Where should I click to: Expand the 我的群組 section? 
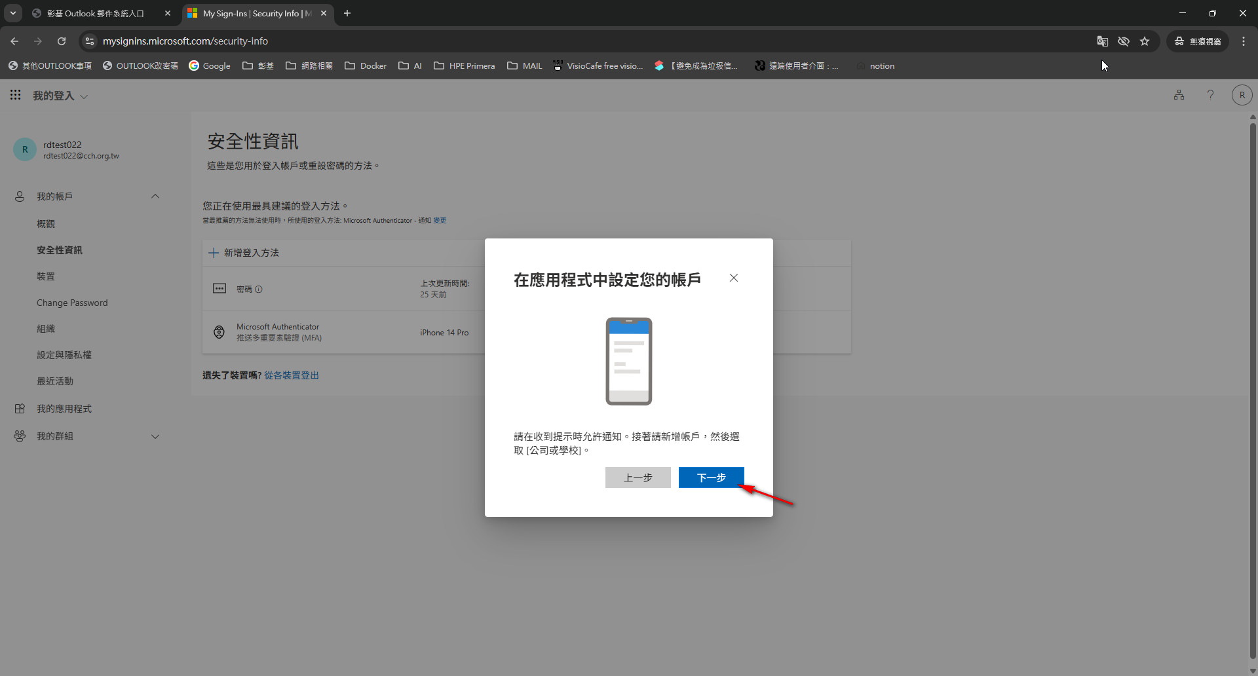[x=155, y=436]
